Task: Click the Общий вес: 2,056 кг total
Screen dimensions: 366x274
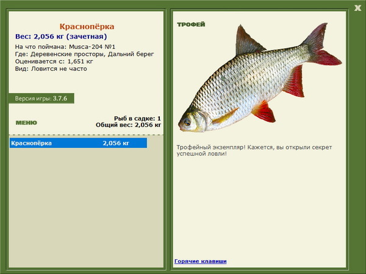Action: (x=128, y=125)
